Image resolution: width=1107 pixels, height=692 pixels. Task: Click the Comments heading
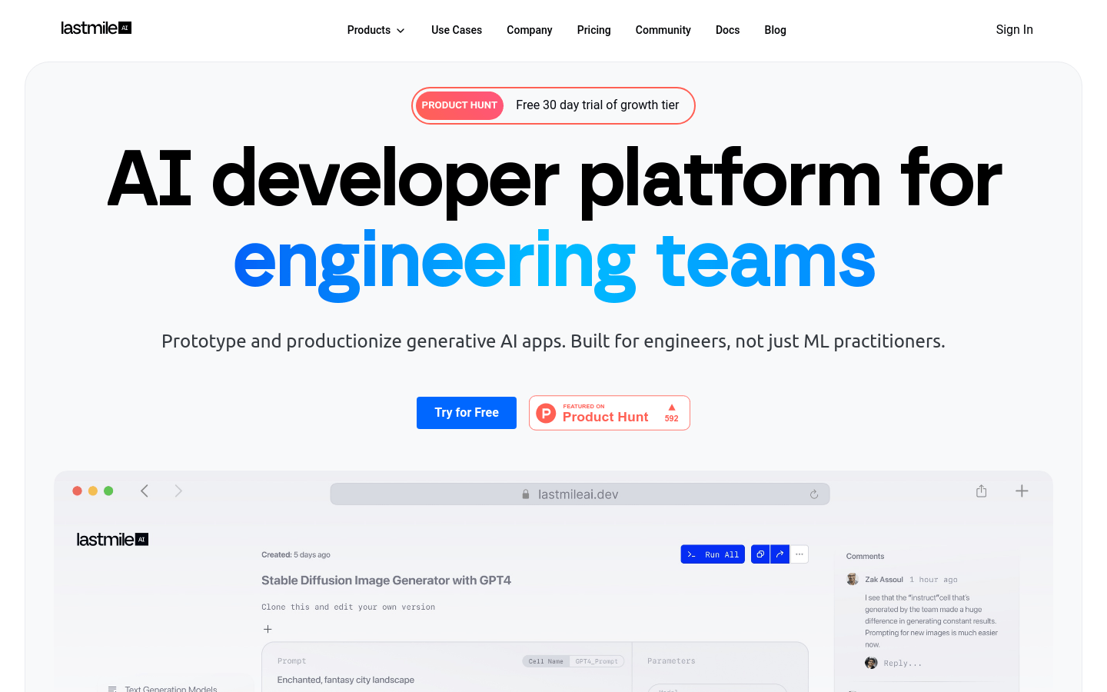click(865, 557)
